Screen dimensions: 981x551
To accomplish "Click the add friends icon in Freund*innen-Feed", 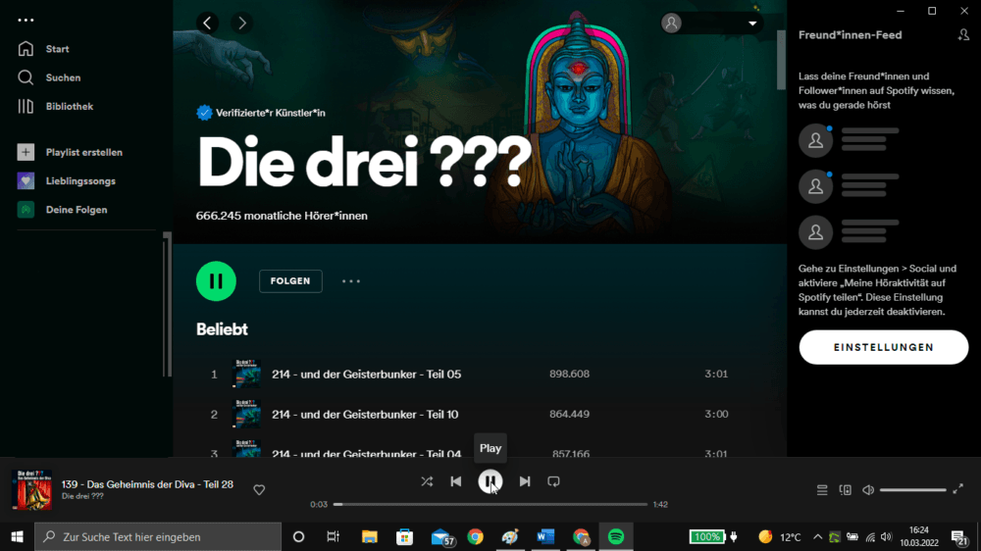I will [963, 35].
